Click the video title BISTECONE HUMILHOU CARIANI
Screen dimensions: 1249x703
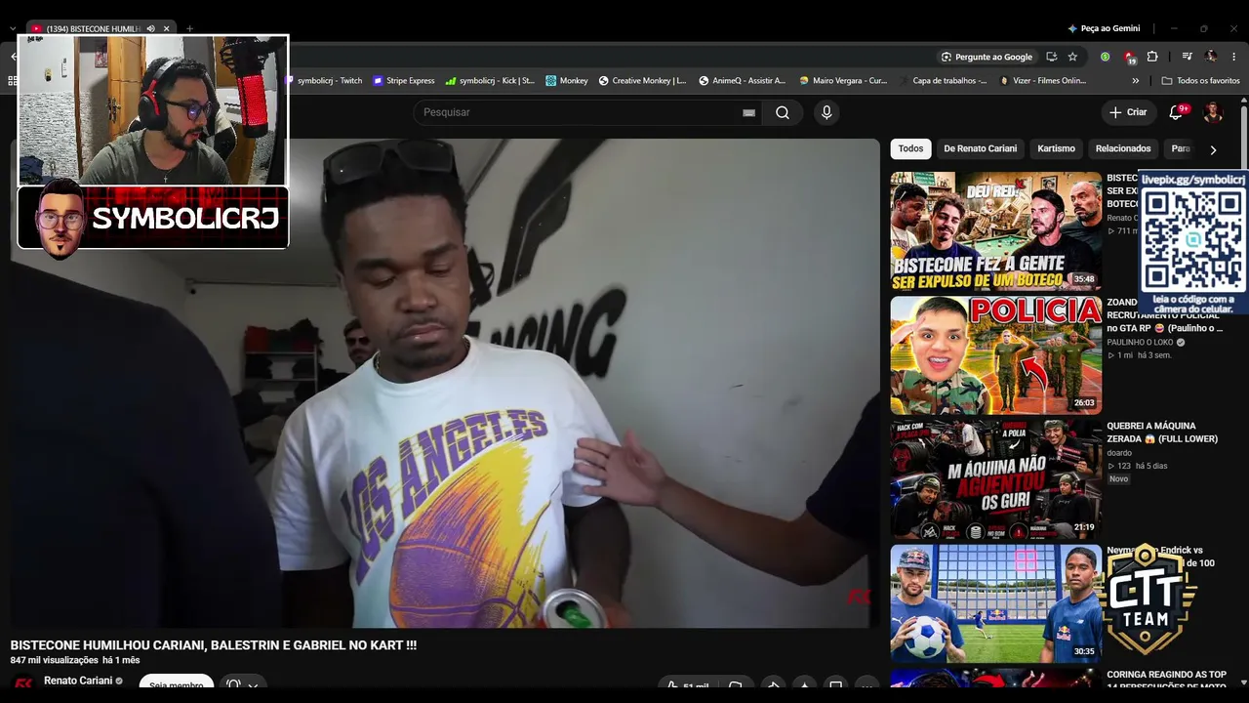tap(214, 645)
